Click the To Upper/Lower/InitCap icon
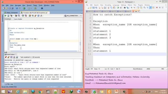Image resolution: width=168 pixels, height=94 pixels. (x=33, y=16)
